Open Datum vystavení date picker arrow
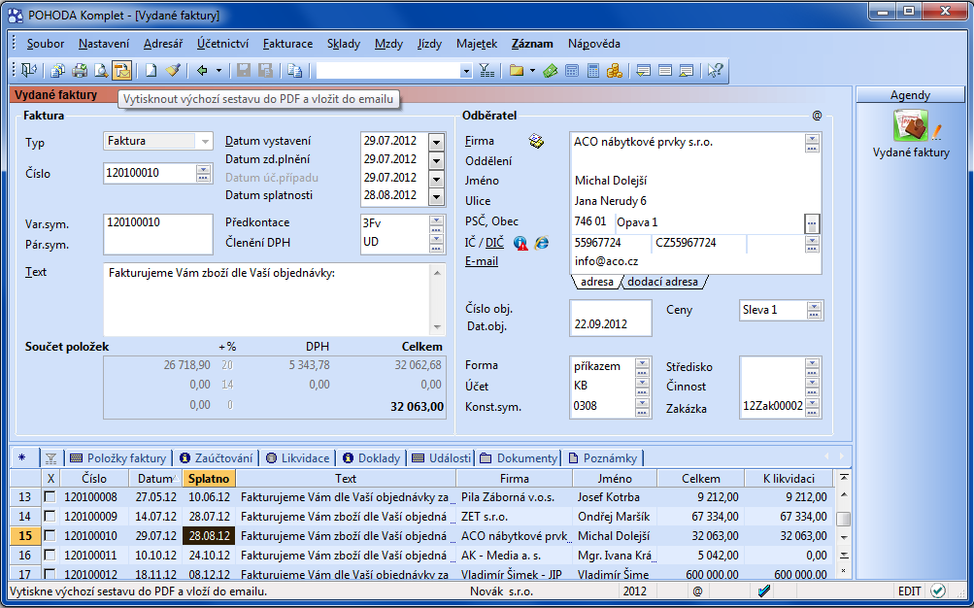974x608 pixels. 436,142
